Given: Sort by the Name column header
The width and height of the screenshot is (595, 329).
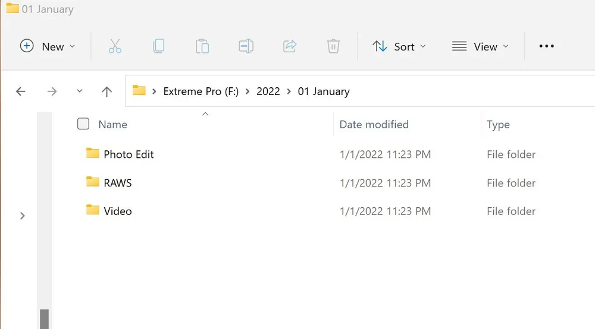Looking at the screenshot, I should coord(112,125).
